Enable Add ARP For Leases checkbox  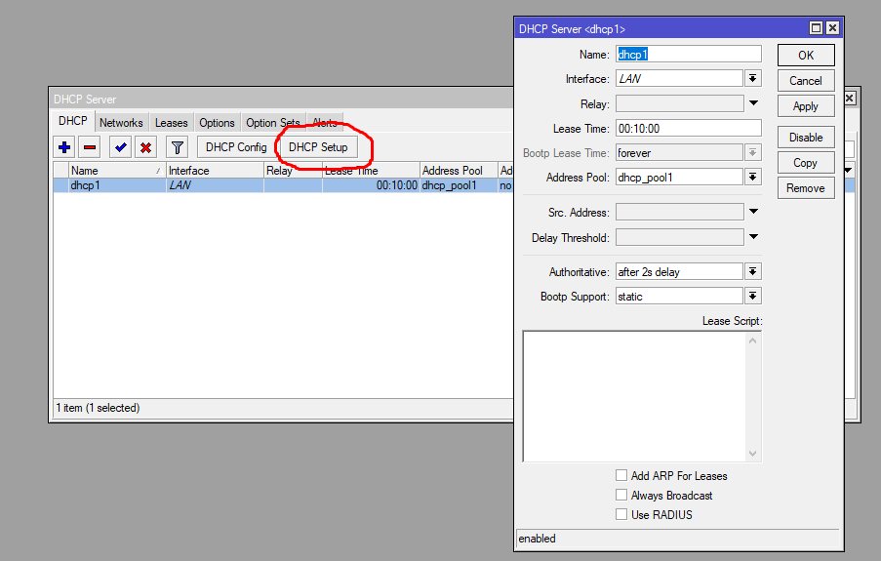point(621,475)
